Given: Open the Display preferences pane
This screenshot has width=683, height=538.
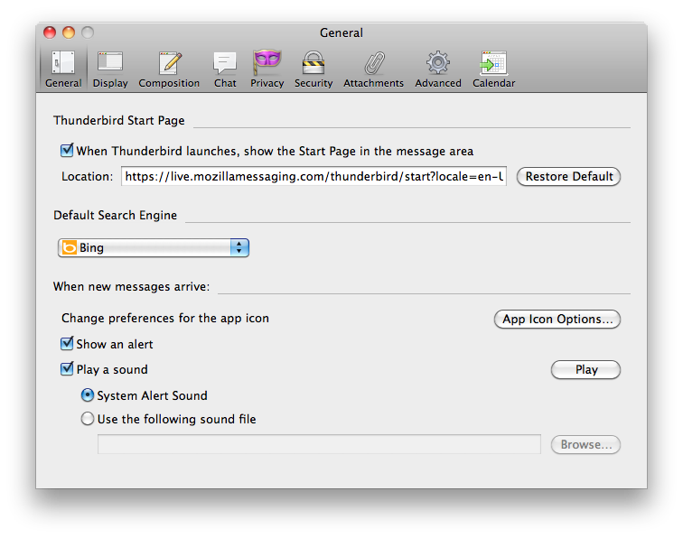Looking at the screenshot, I should [x=110, y=70].
